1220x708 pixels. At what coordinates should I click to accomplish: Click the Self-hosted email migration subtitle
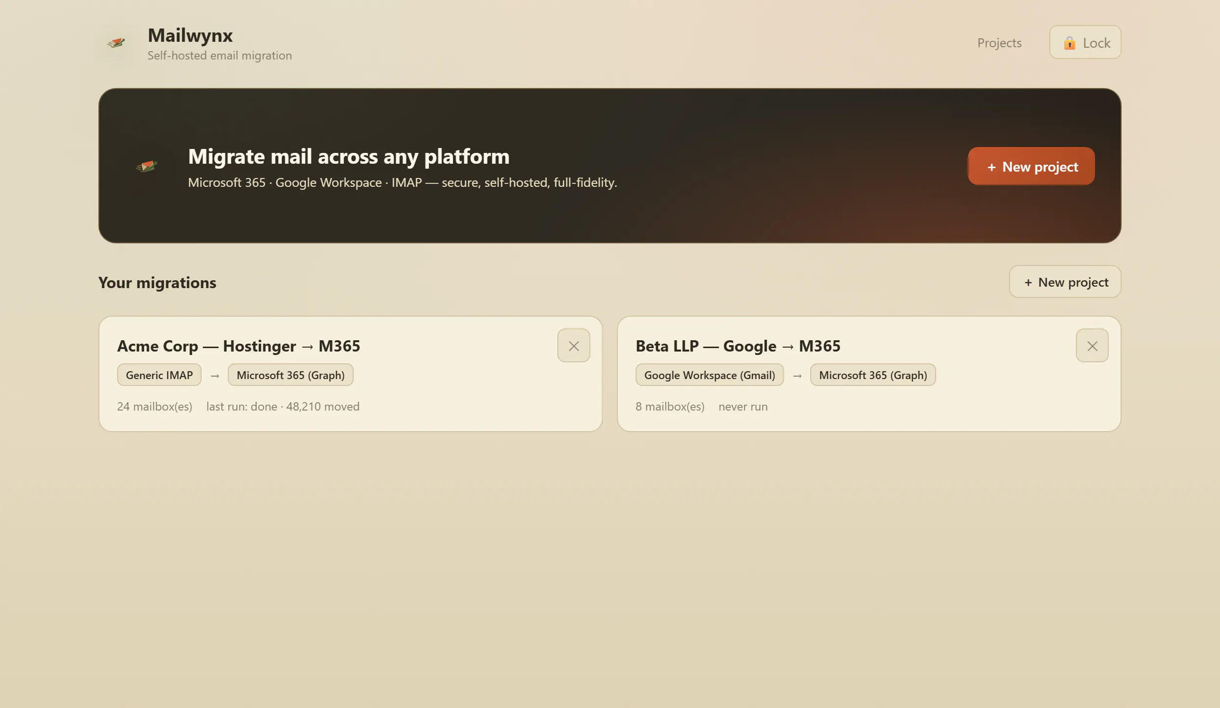coord(219,56)
